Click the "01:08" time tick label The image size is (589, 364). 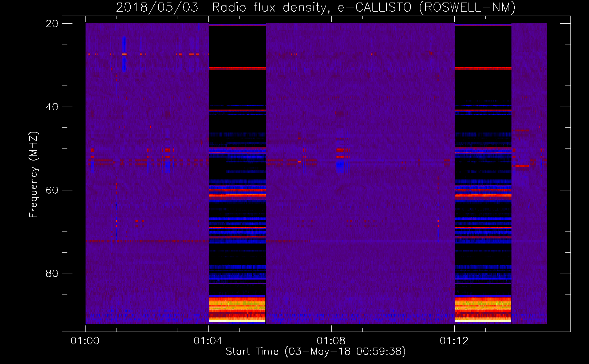tap(331, 341)
